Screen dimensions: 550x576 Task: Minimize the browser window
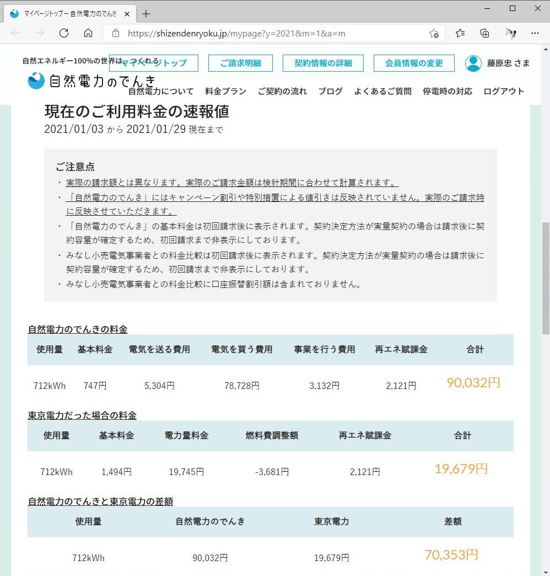coord(487,8)
